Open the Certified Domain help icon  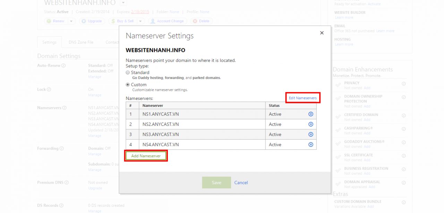404,115
